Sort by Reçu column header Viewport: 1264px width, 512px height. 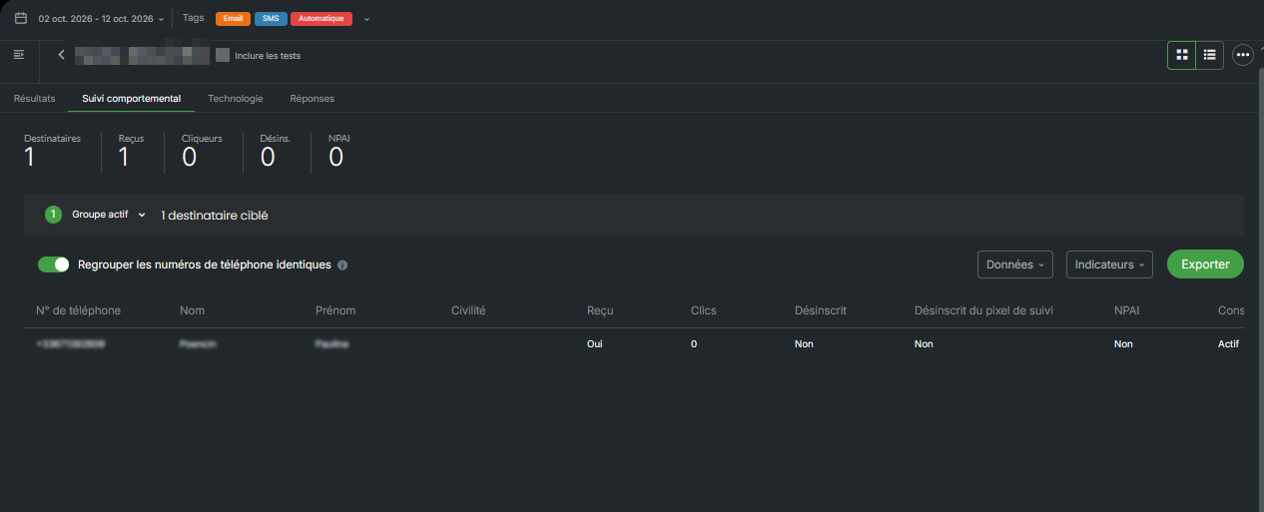point(600,310)
